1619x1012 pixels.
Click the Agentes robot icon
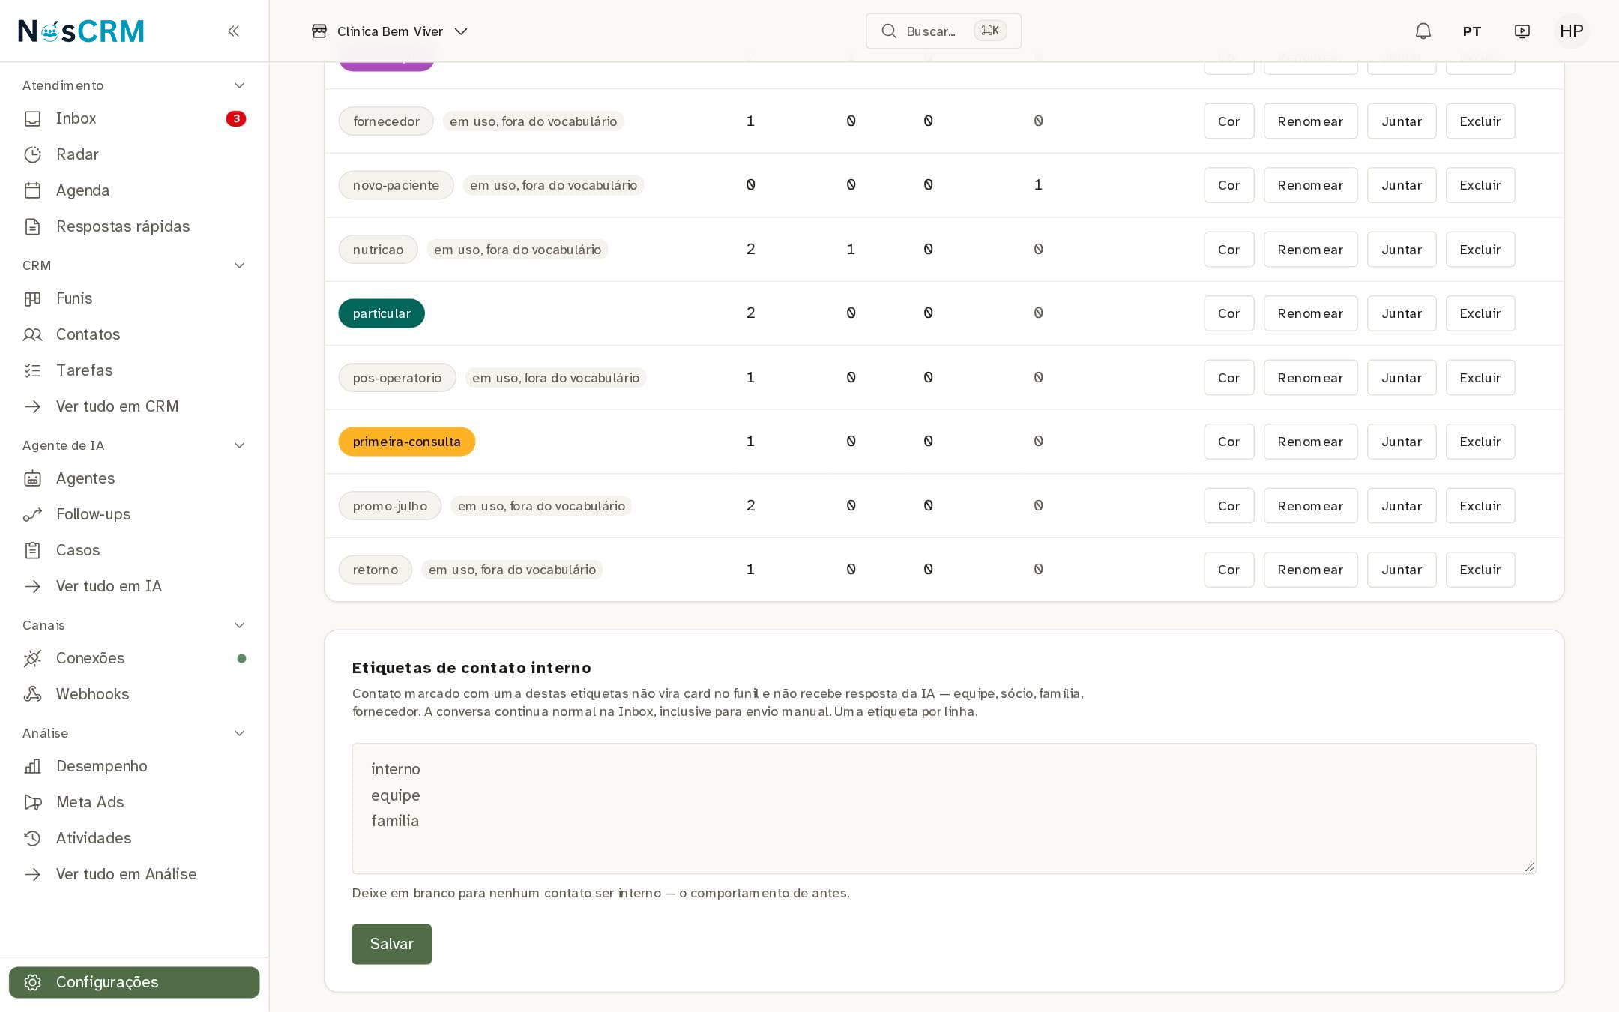point(32,478)
